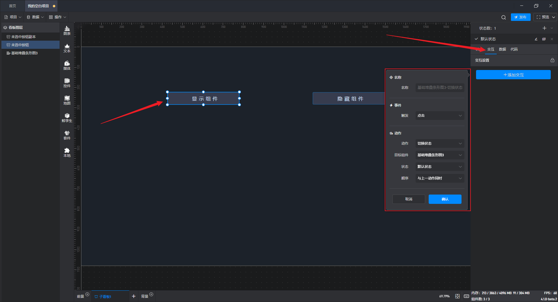This screenshot has width=558, height=302.
Task: Add a new sub-board with the plus button
Action: point(134,296)
